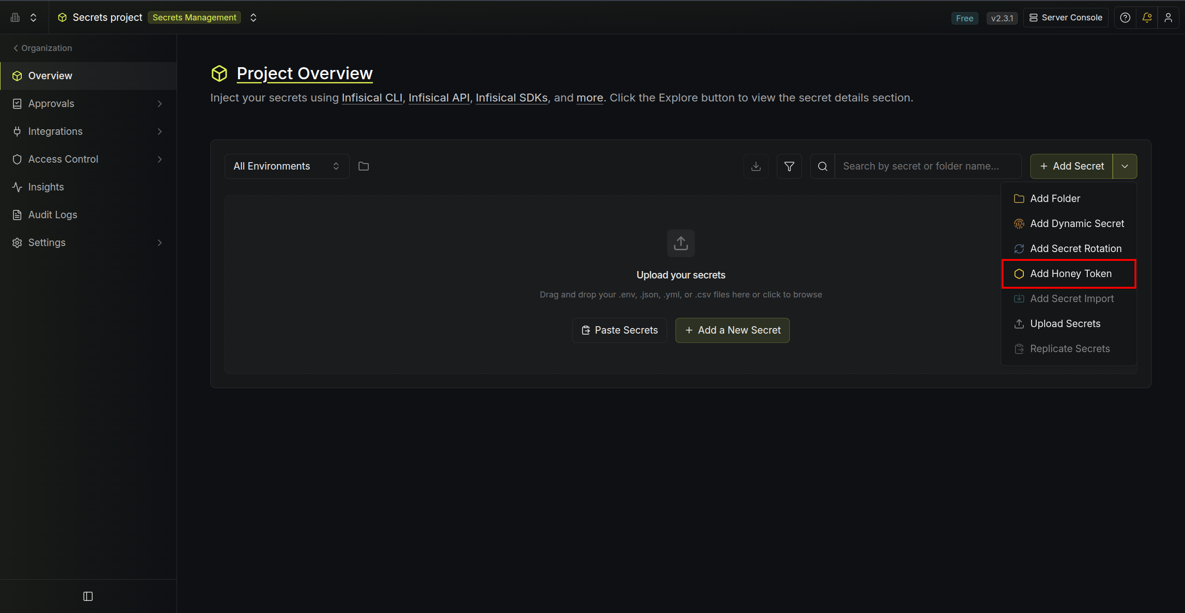The height and width of the screenshot is (613, 1185).
Task: Click the drag and drop hint text
Action: pyautogui.click(x=681, y=295)
